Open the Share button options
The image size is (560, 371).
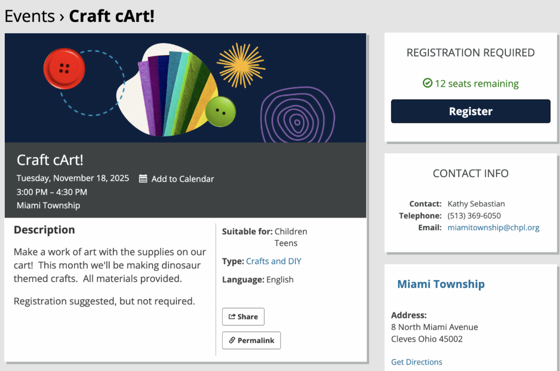(x=243, y=317)
